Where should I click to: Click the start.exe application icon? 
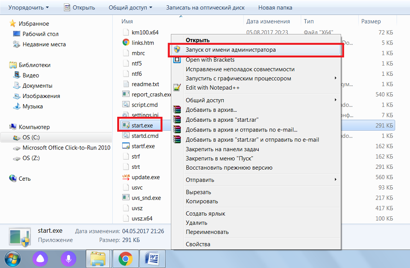point(126,125)
